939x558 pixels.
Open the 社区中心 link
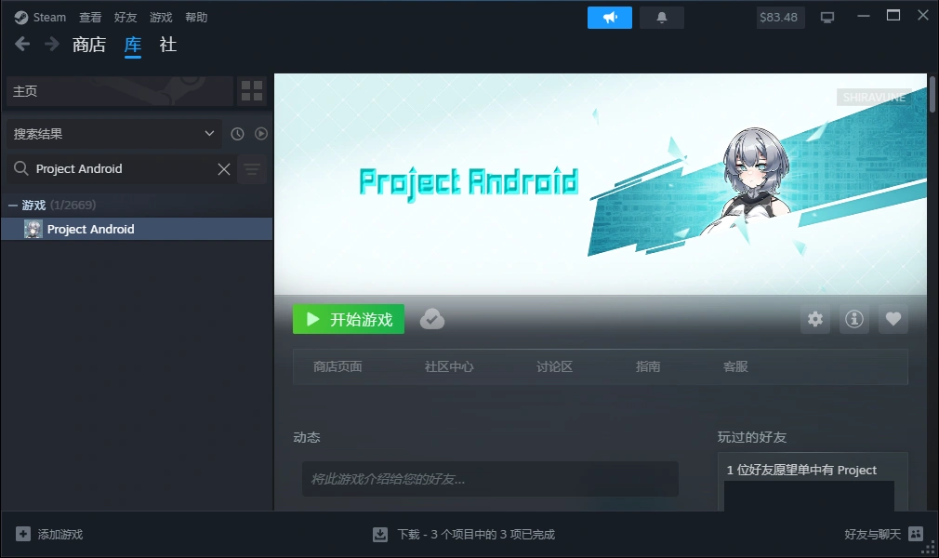(x=449, y=366)
